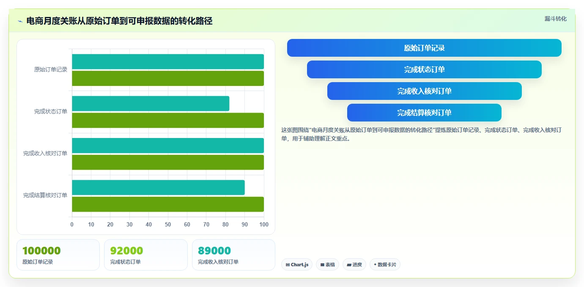Click the 完成结算核对订单 funnel step
The width and height of the screenshot is (584, 287).
tap(424, 113)
